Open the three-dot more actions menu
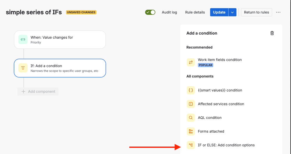291x154 pixels. pyautogui.click(x=278, y=12)
